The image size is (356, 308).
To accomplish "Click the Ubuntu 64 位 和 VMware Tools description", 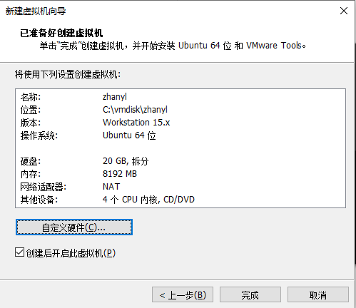I will pos(242,46).
